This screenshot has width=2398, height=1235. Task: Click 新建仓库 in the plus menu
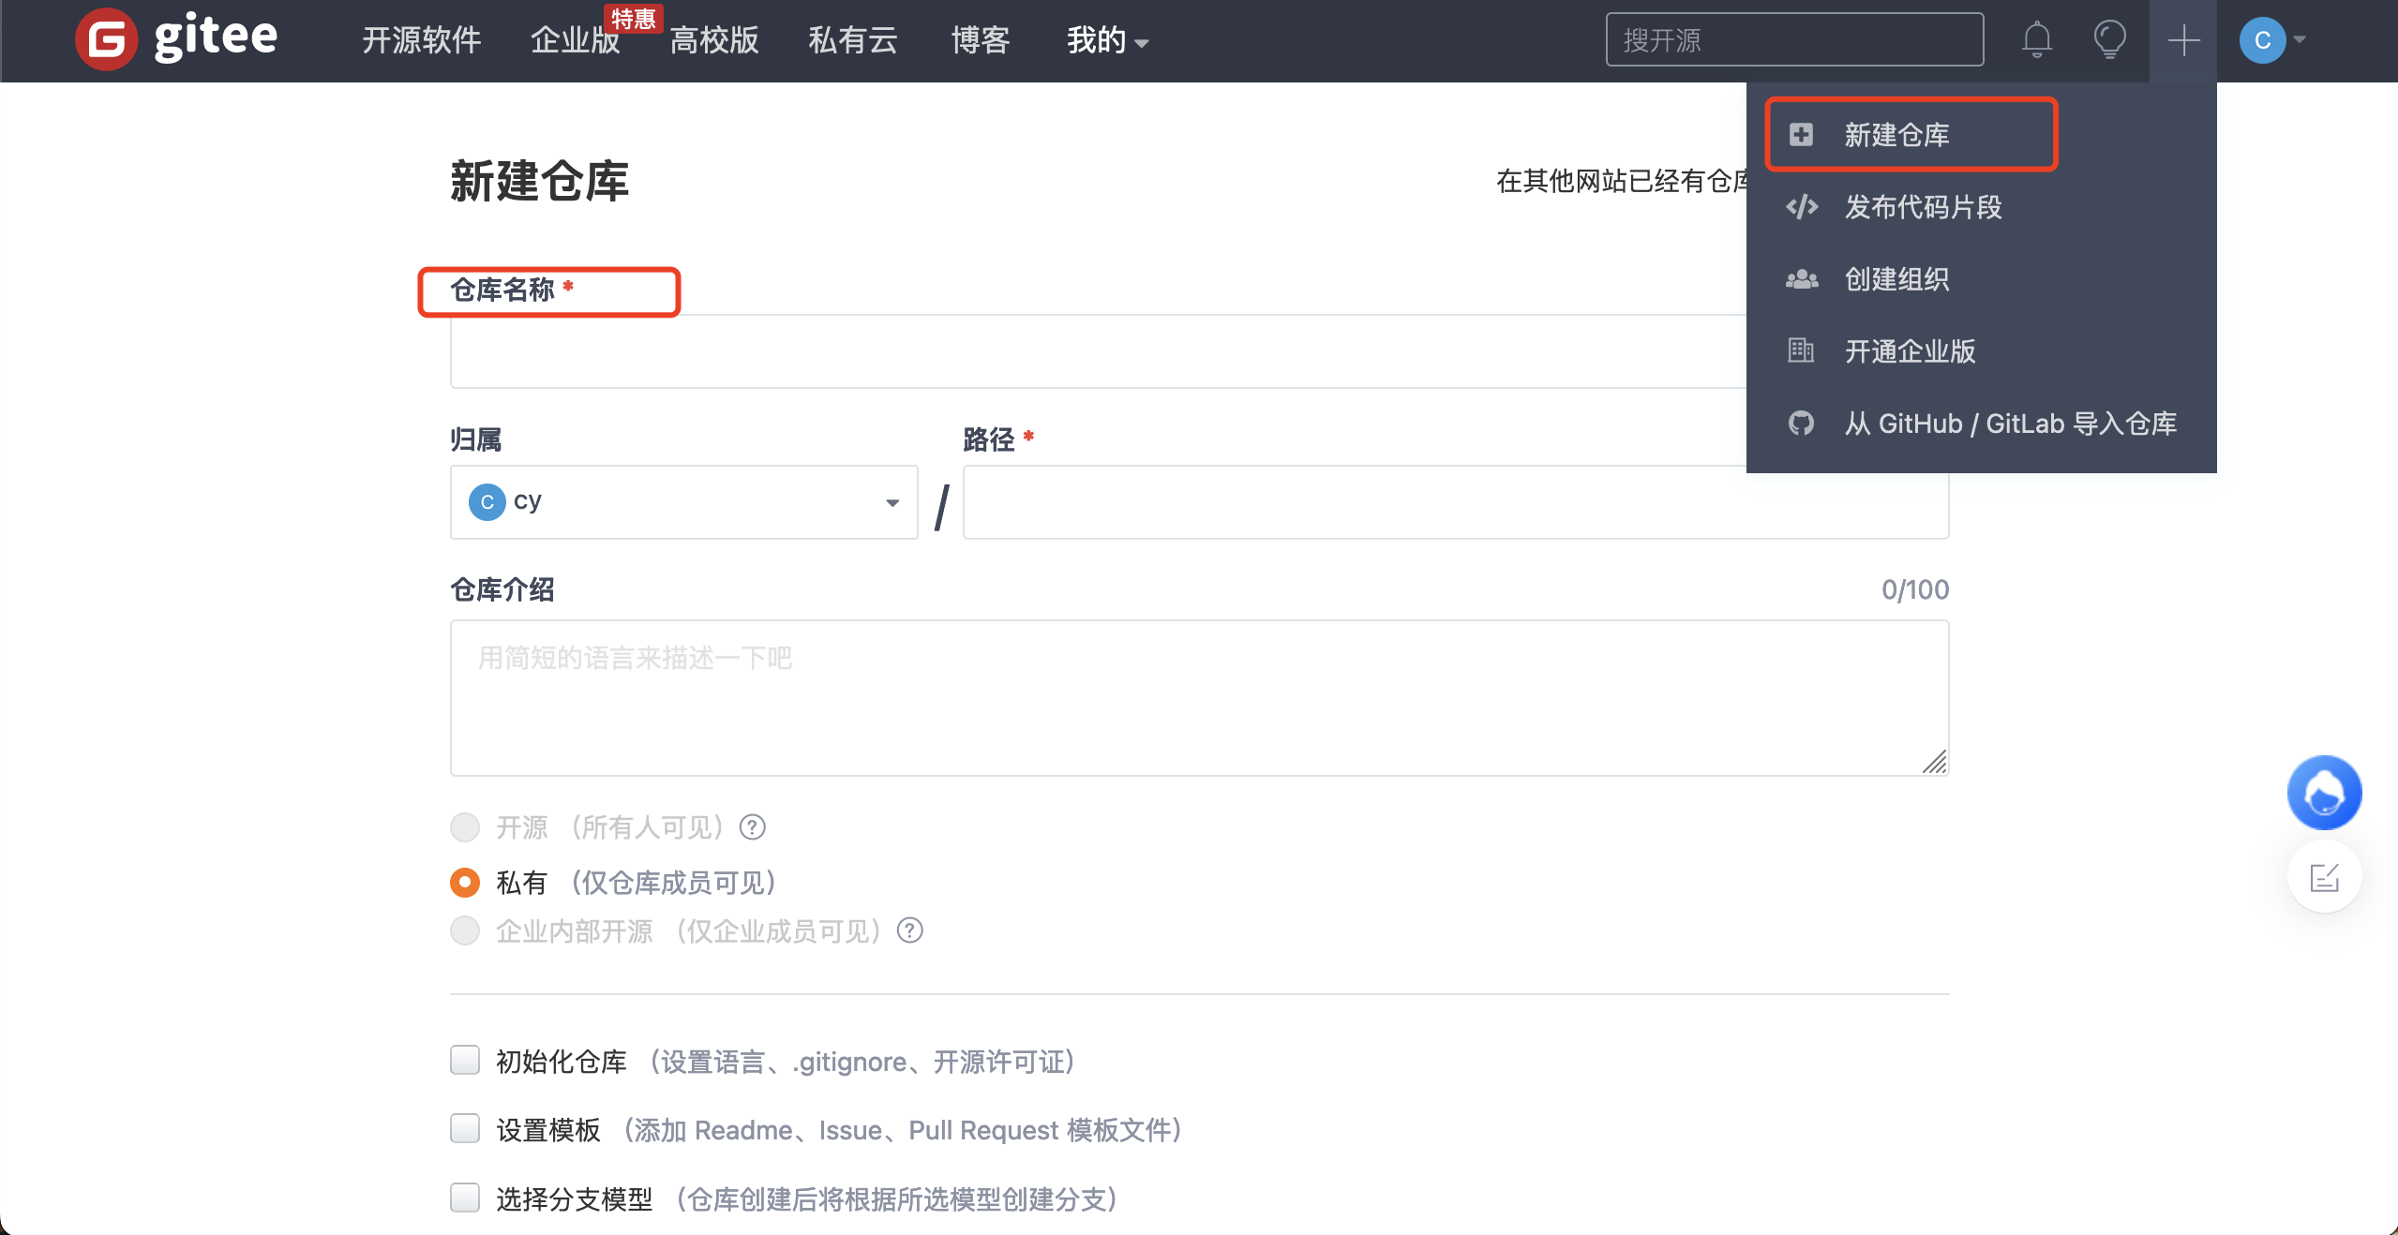1896,134
